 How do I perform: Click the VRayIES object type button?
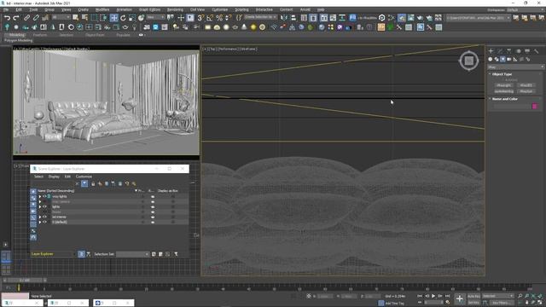pos(526,85)
